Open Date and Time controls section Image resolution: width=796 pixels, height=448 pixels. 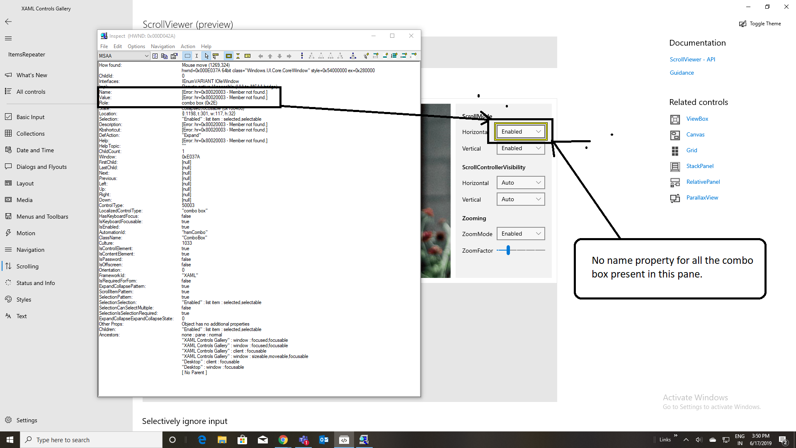[35, 150]
